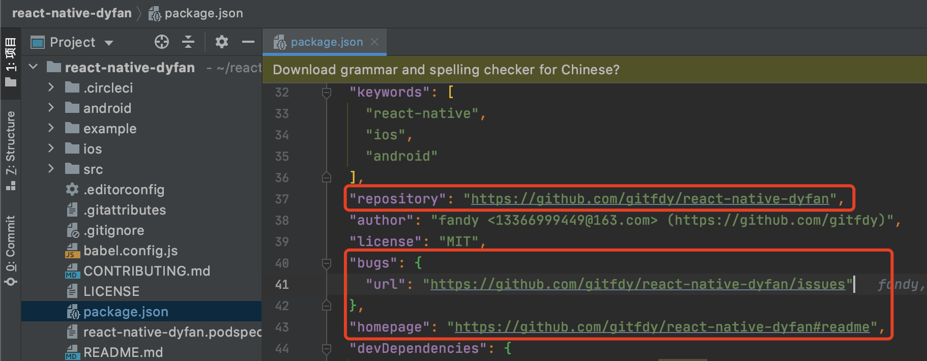Select the .gitattributes file
Image resolution: width=927 pixels, height=361 pixels.
[141, 210]
